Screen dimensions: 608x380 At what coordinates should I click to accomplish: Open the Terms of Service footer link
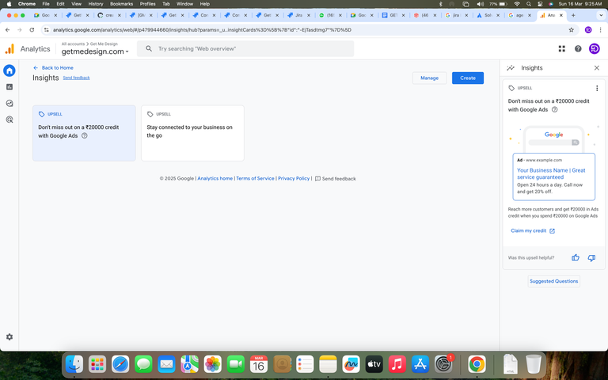tap(255, 179)
